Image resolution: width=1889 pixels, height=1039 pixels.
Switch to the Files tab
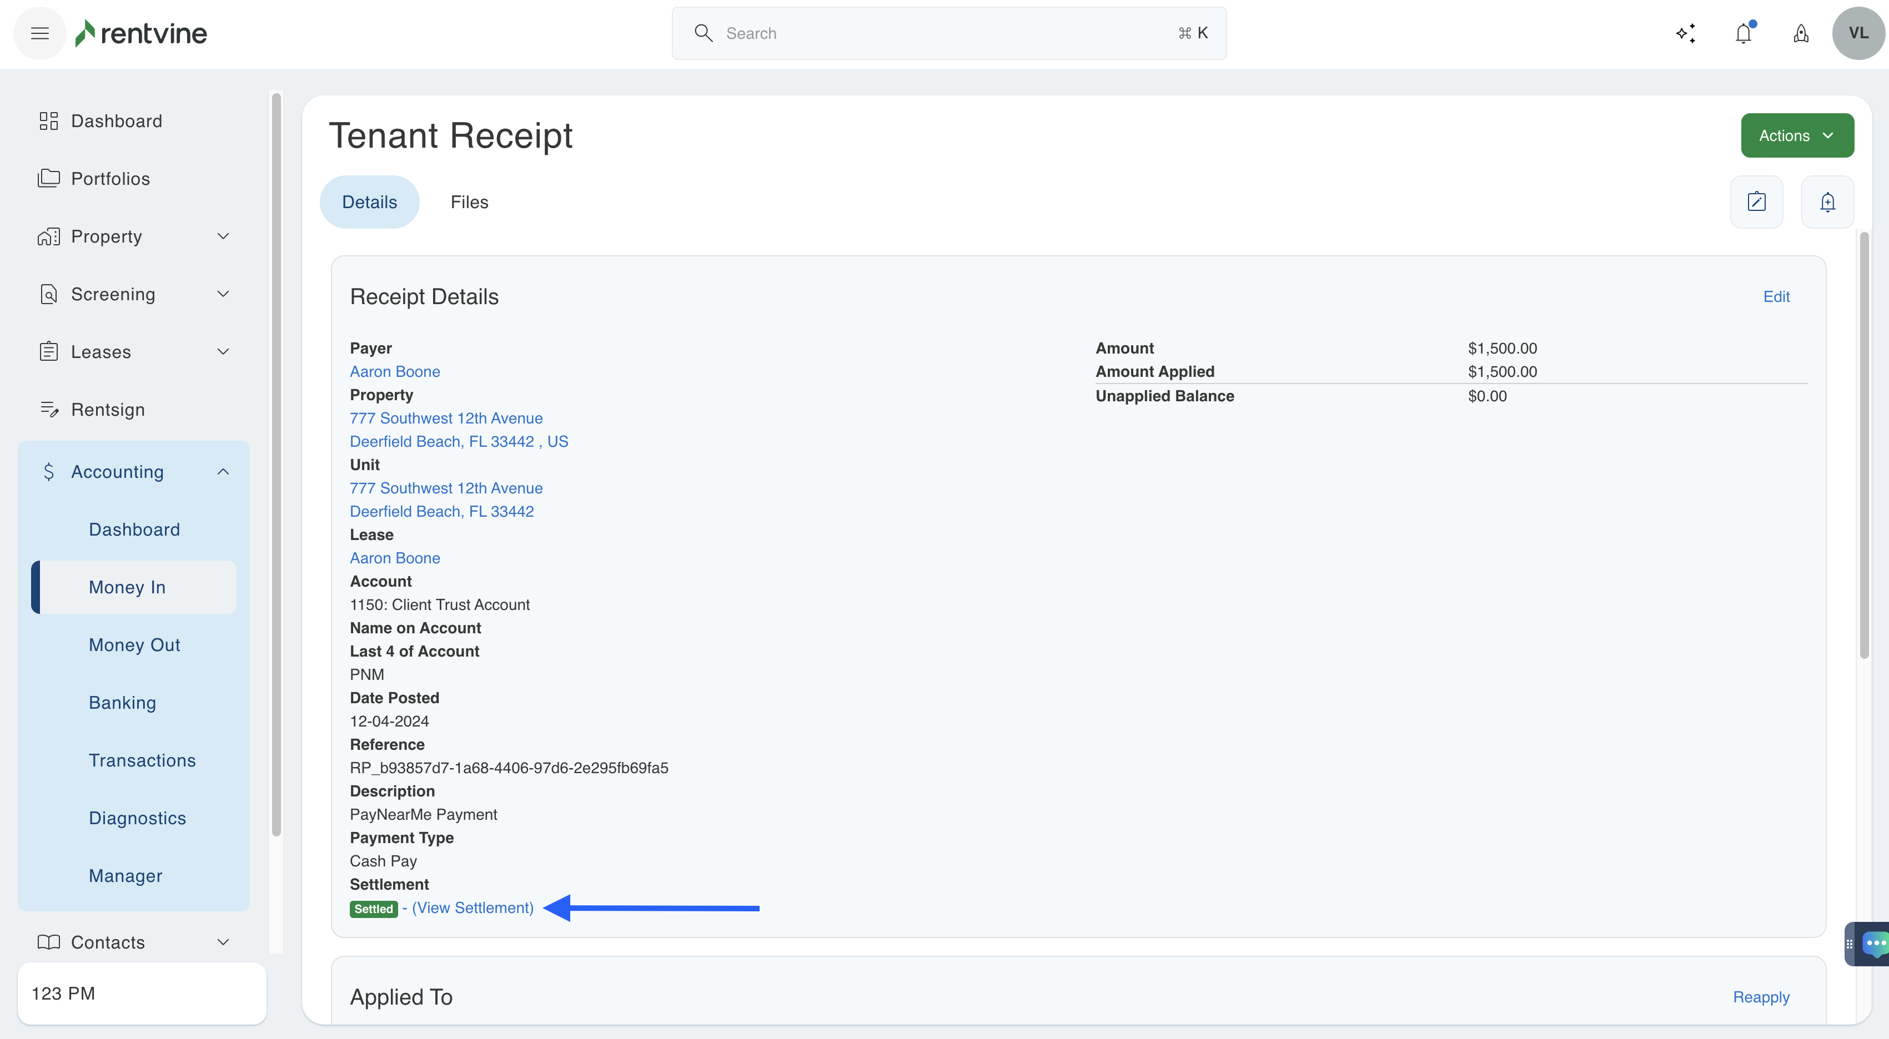[469, 201]
